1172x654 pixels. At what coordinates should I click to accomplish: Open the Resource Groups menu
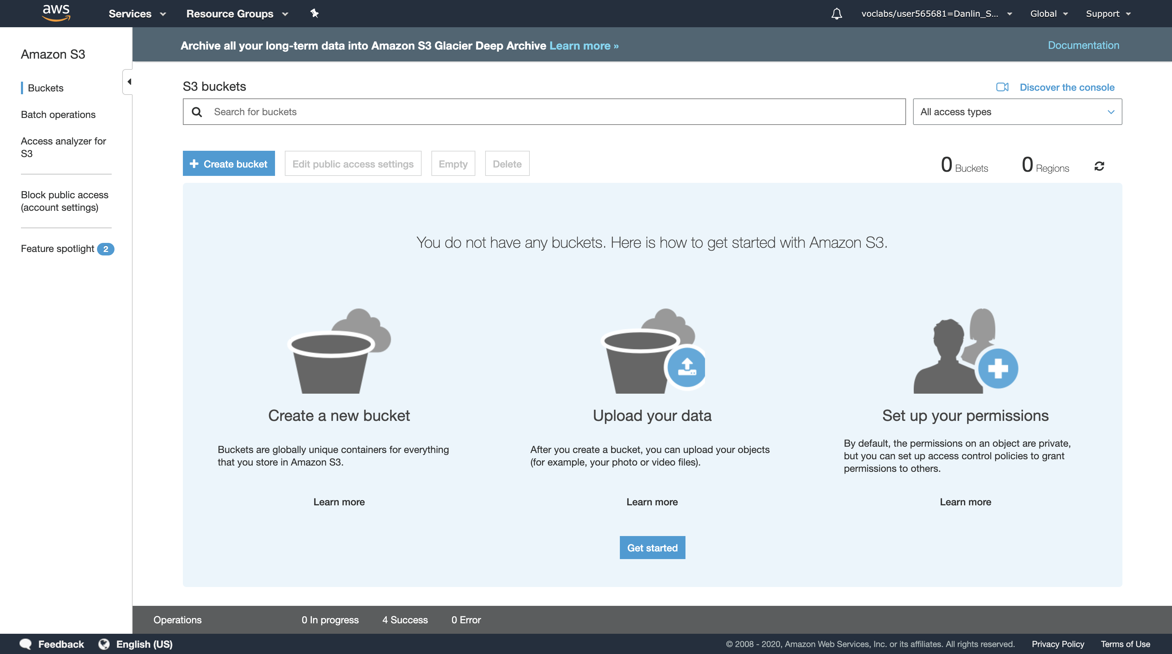coord(237,14)
